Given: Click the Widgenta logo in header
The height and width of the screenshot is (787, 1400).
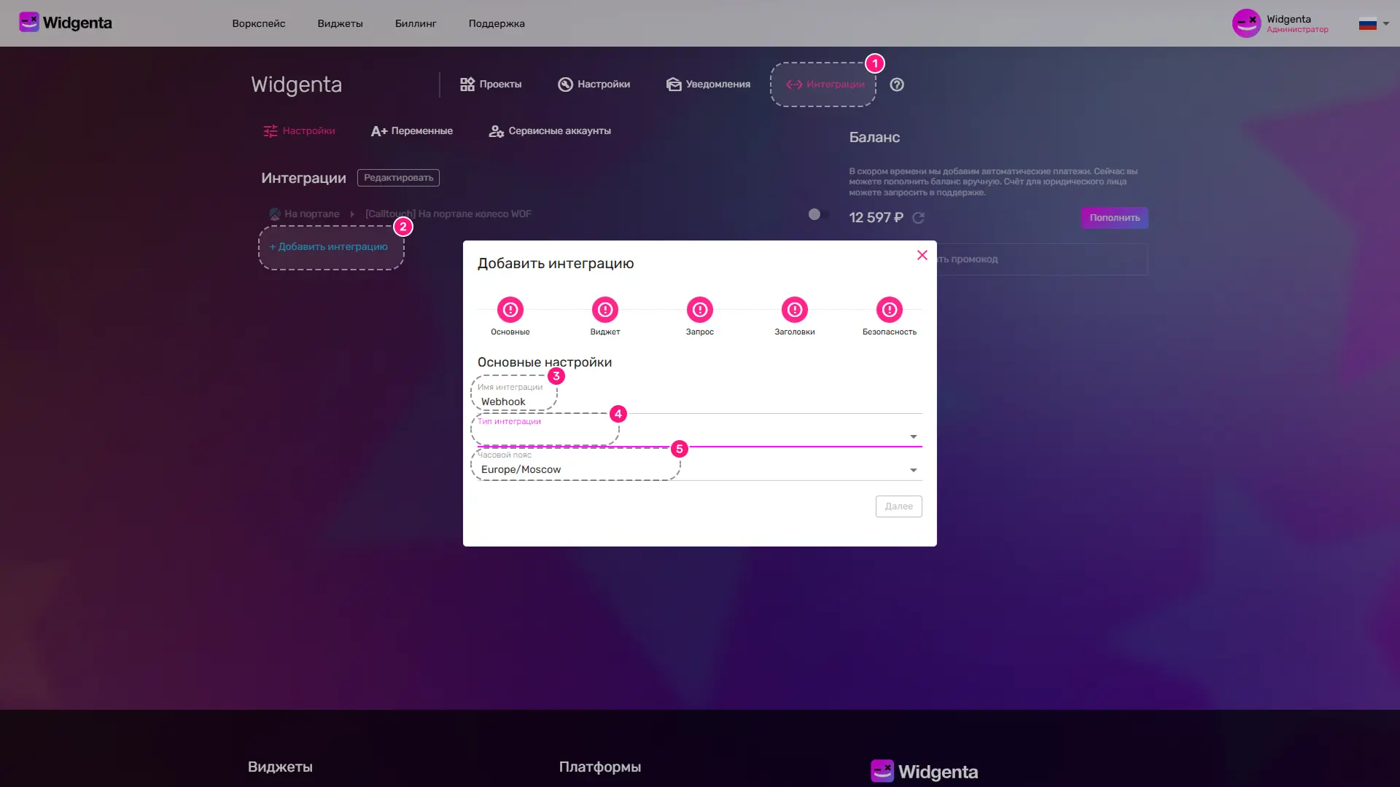Looking at the screenshot, I should coord(66,23).
